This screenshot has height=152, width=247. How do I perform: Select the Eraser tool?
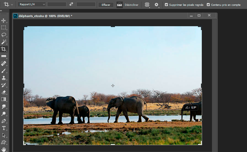point(4,92)
